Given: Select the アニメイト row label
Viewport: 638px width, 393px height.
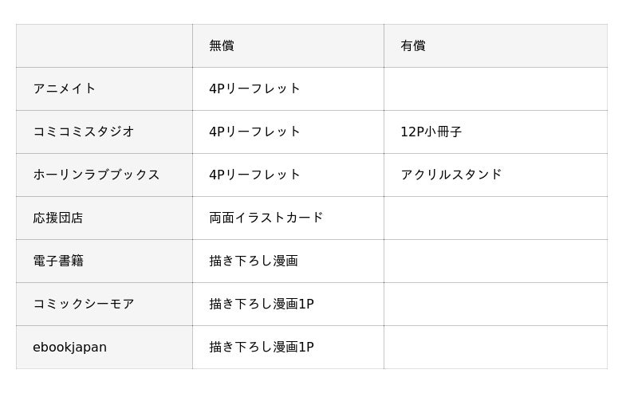Looking at the screenshot, I should pyautogui.click(x=65, y=88).
